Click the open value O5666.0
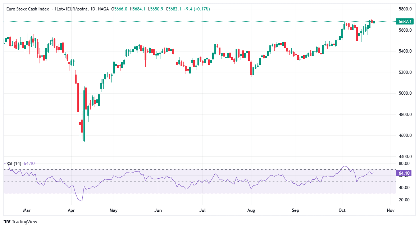This screenshot has width=419, height=228. point(120,9)
